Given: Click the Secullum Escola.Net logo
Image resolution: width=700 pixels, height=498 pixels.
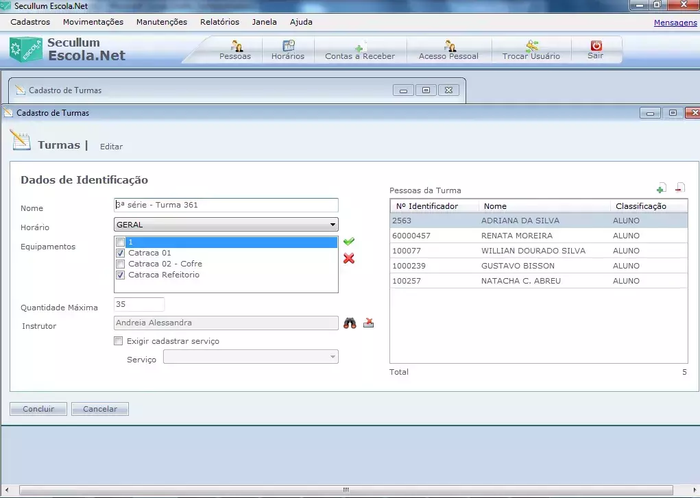Looking at the screenshot, I should click(67, 49).
